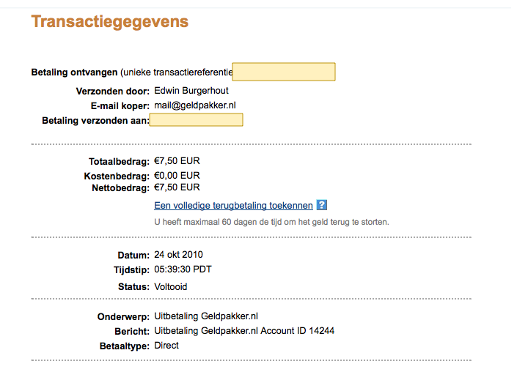The width and height of the screenshot is (517, 372).
Task: Open 'Een volledige terugbetaling toekennen' link
Action: pos(233,206)
